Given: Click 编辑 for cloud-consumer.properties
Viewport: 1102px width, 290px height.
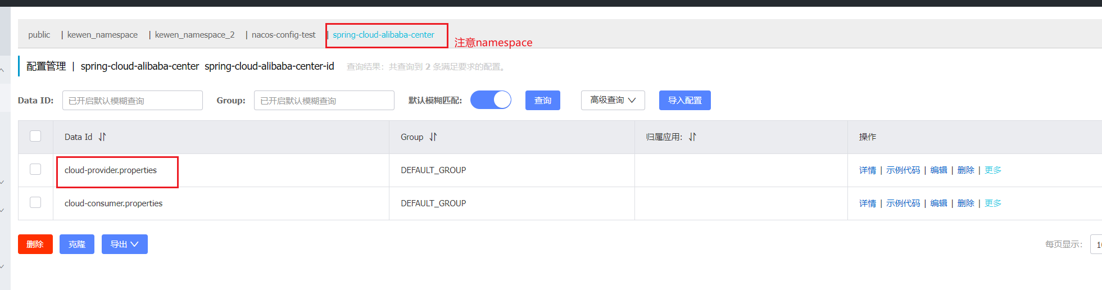Looking at the screenshot, I should click(938, 203).
